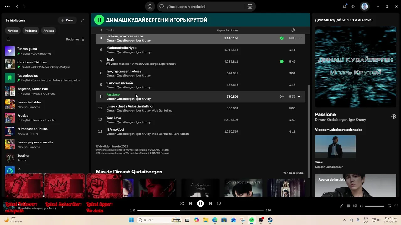Open Temas bailables playlist
This screenshot has height=225, width=401.
[45, 104]
